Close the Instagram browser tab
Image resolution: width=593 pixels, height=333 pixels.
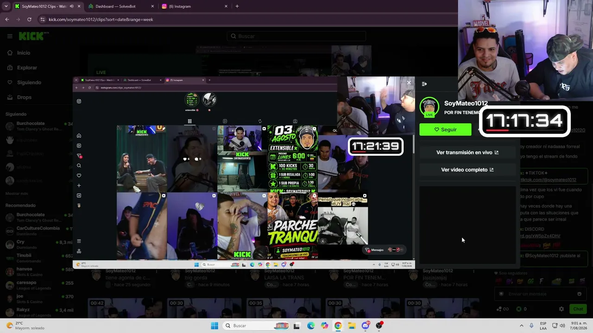226,6
